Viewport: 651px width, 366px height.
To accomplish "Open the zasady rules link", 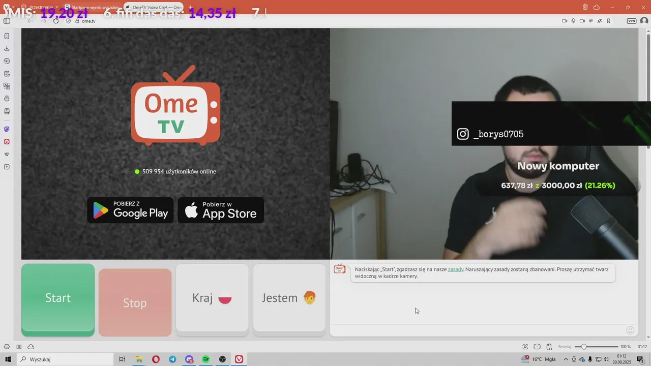I will click(456, 269).
